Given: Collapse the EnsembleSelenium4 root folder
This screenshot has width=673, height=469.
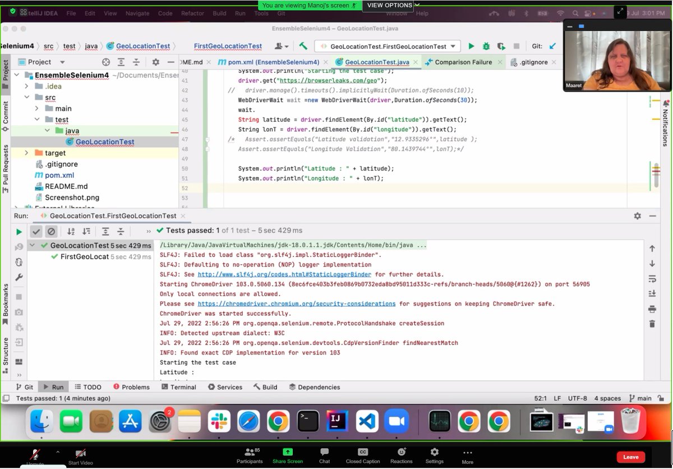Looking at the screenshot, I should [x=16, y=75].
